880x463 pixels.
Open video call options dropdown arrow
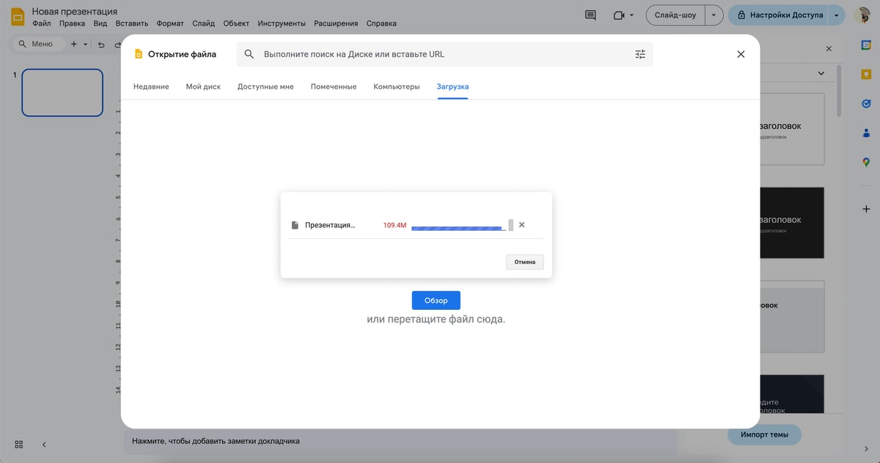click(631, 15)
